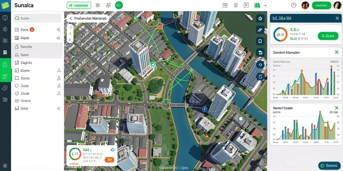Image resolution: width=343 pixels, height=171 pixels.
Task: Click the green button in summary card
Action: tap(328, 36)
